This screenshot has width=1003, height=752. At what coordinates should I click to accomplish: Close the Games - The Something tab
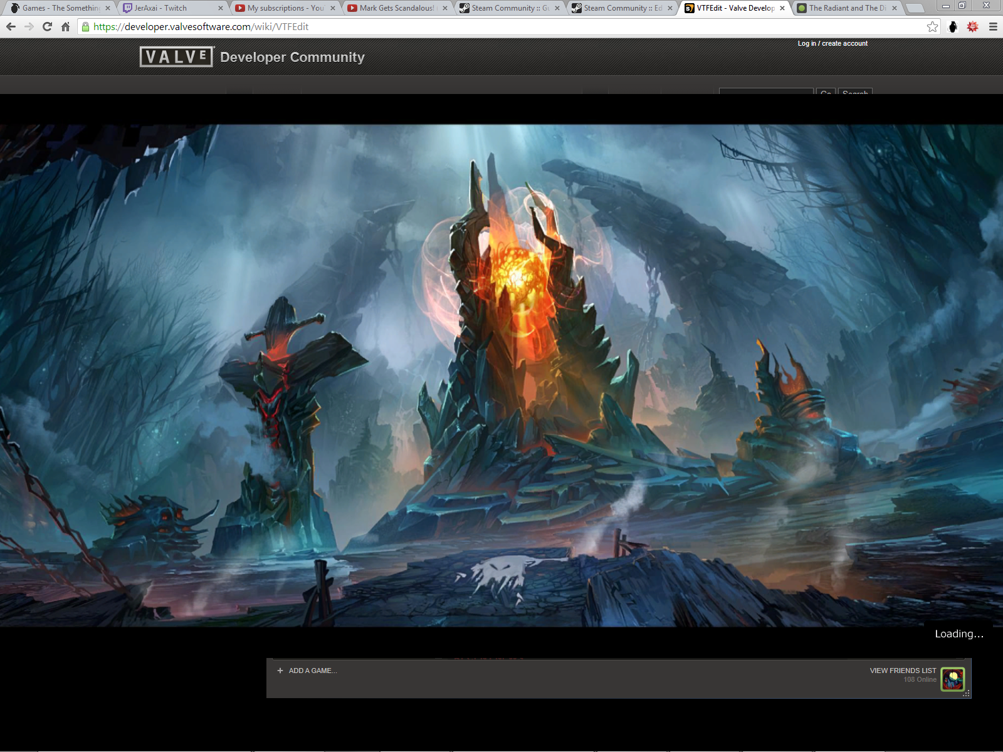tap(108, 8)
